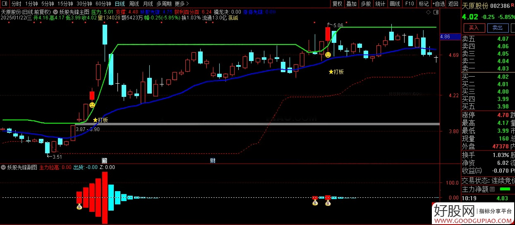Open the 复权 adjustment menu
The width and height of the screenshot is (515, 225).
click(x=338, y=4)
